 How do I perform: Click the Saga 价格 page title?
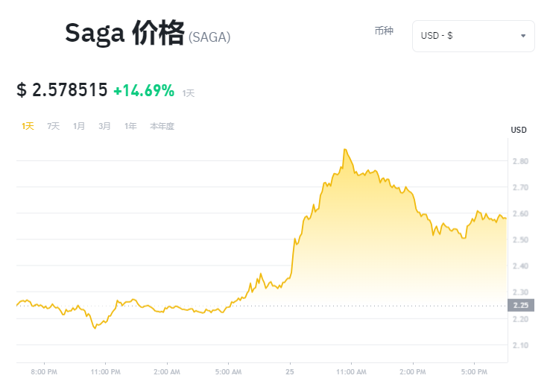pos(124,34)
